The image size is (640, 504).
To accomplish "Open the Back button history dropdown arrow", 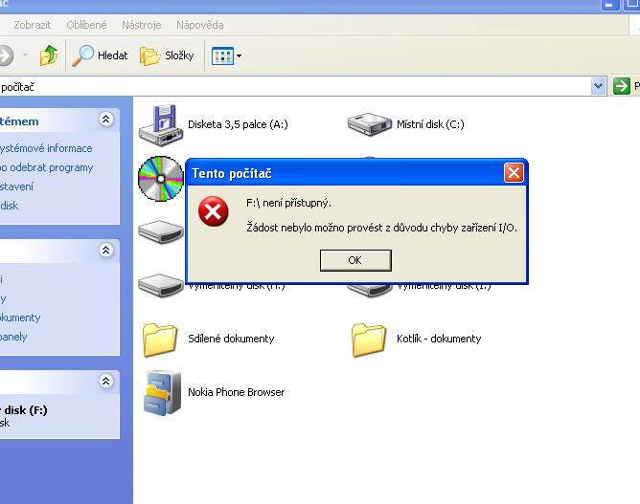I will pos(26,55).
